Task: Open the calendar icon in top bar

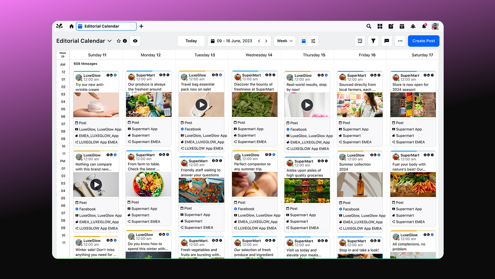Action: coord(402,26)
